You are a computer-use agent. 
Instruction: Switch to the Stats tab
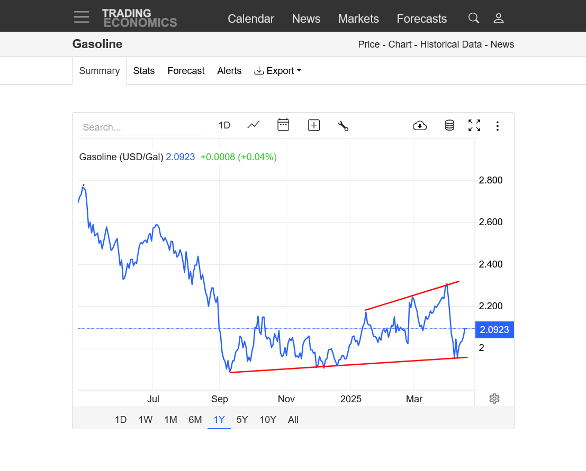click(x=144, y=71)
